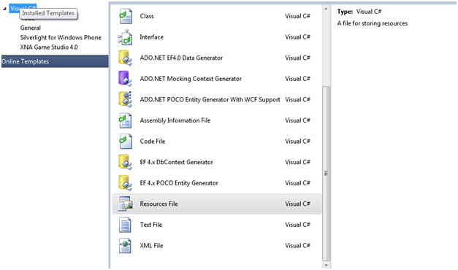Image resolution: width=458 pixels, height=270 pixels.
Task: Collapse the Visual C# tree node arrow
Action: tap(4, 9)
